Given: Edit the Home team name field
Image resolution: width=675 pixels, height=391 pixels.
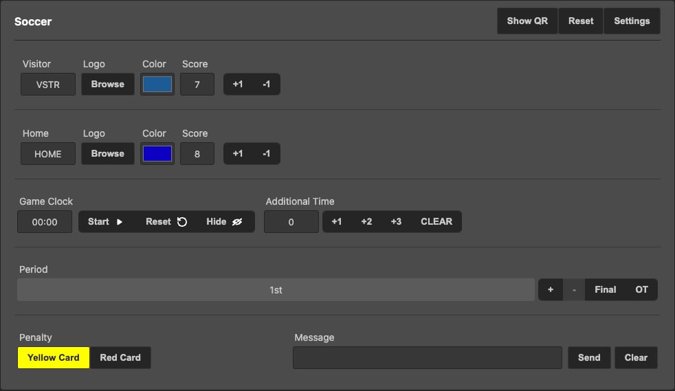Looking at the screenshot, I should pyautogui.click(x=48, y=153).
